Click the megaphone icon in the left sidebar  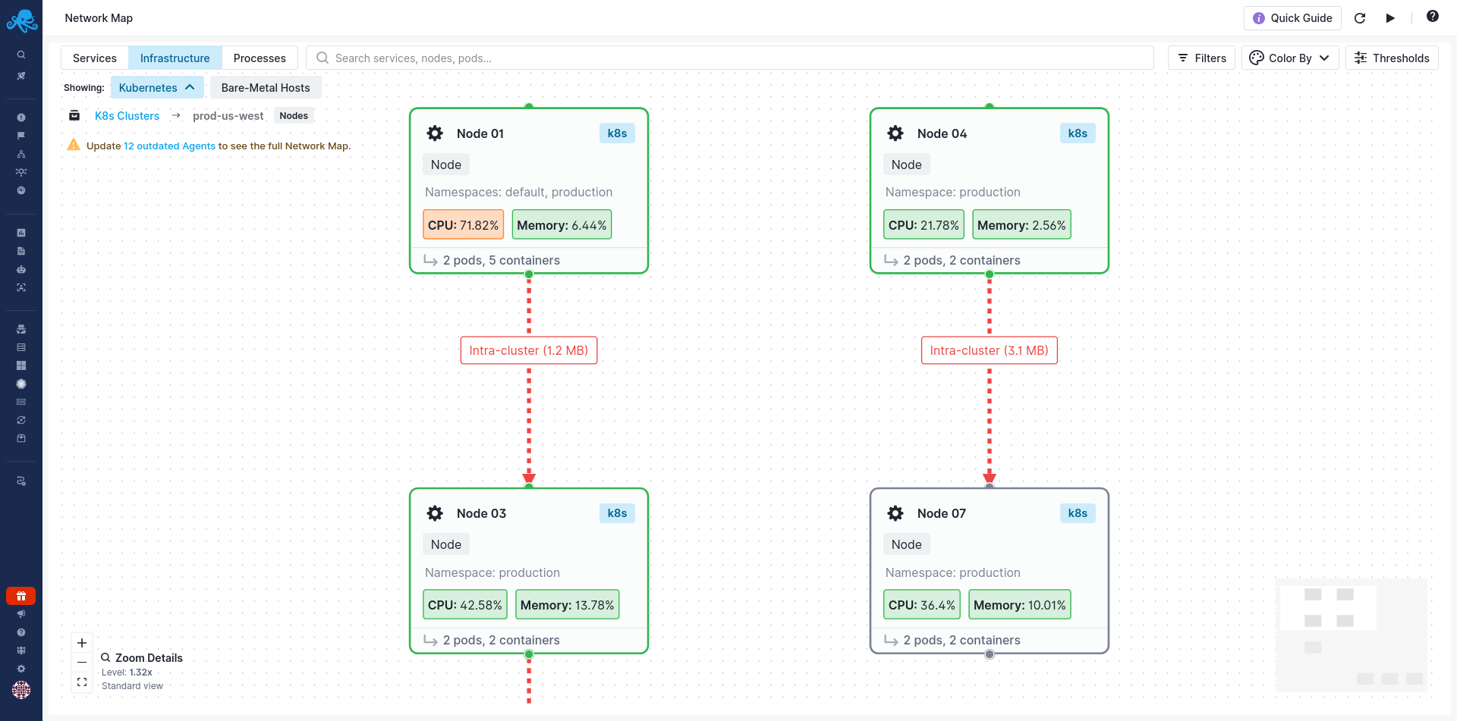[x=21, y=614]
